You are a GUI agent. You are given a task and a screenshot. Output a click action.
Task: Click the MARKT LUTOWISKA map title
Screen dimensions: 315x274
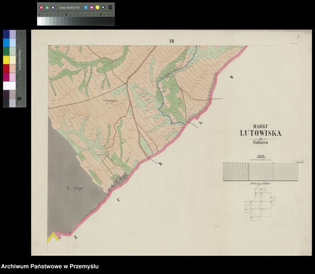coord(261,131)
